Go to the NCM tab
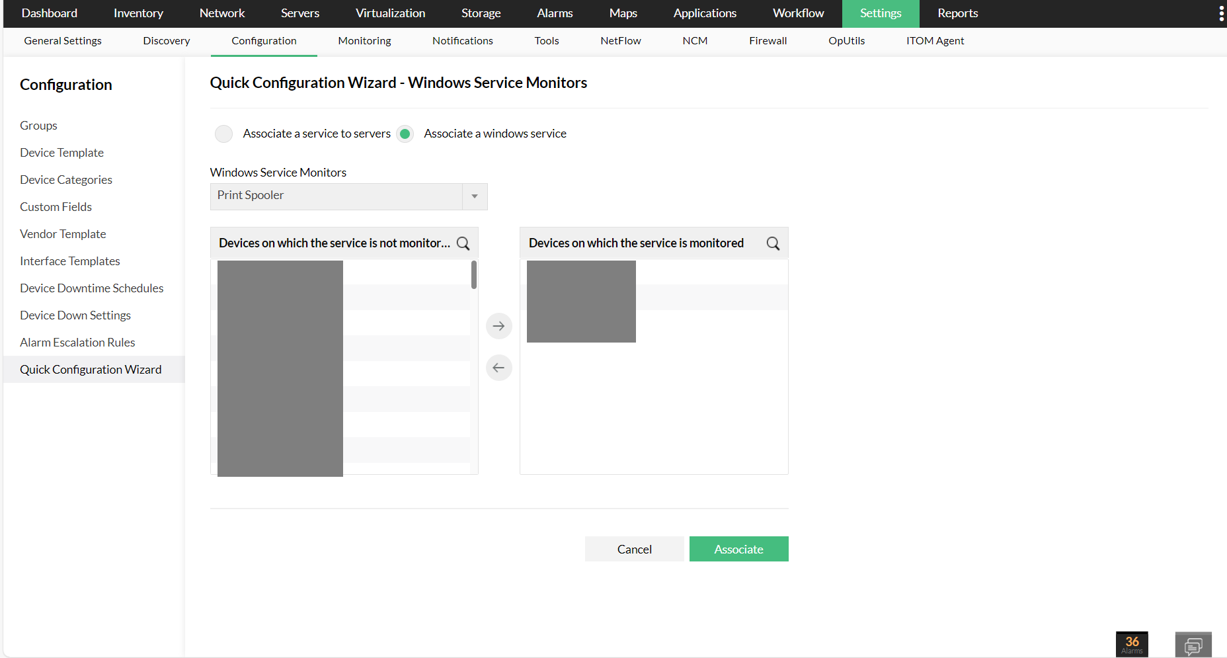Viewport: 1227px width, 658px height. click(x=695, y=41)
